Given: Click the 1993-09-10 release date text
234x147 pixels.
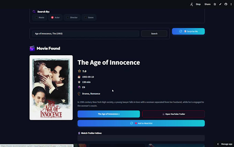Looking at the screenshot, I should coord(88,77).
